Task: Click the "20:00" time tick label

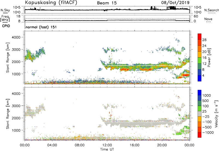Action: [x=162, y=145]
